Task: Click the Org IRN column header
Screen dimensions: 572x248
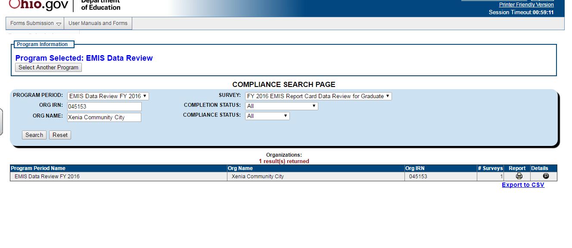Action: coord(415,168)
